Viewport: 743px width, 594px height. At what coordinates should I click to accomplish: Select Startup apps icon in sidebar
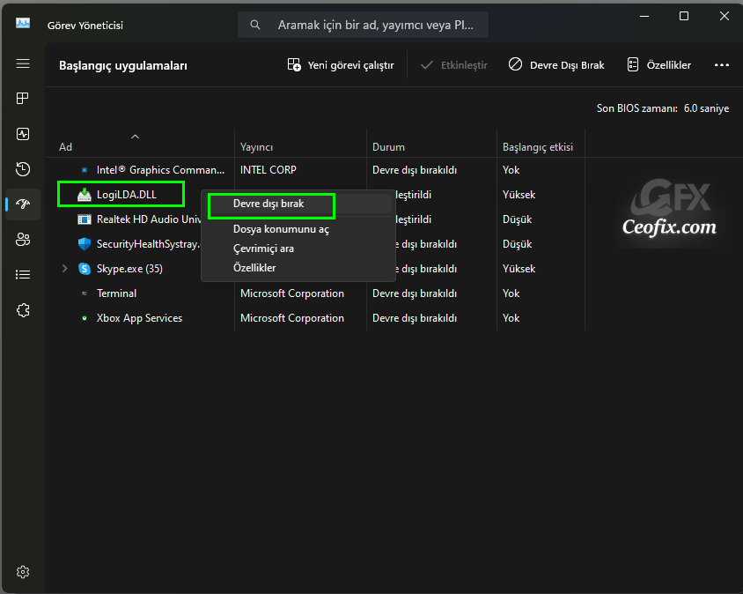(x=23, y=204)
